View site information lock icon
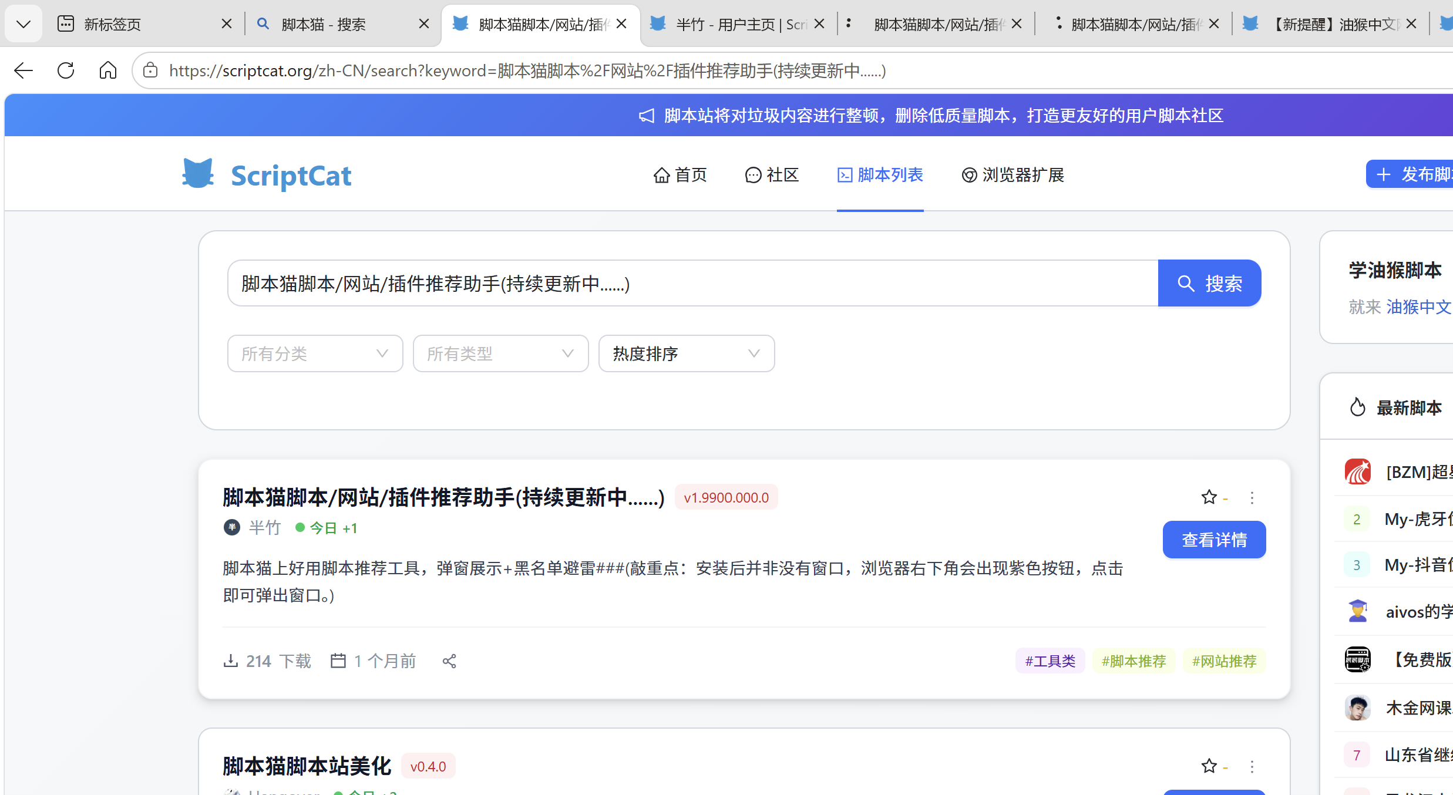The height and width of the screenshot is (795, 1453). pos(151,71)
